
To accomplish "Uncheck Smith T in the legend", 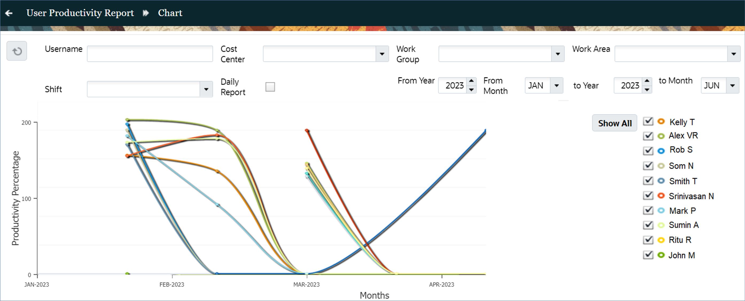I will click(648, 181).
